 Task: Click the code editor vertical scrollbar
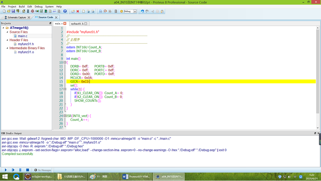tap(318, 72)
